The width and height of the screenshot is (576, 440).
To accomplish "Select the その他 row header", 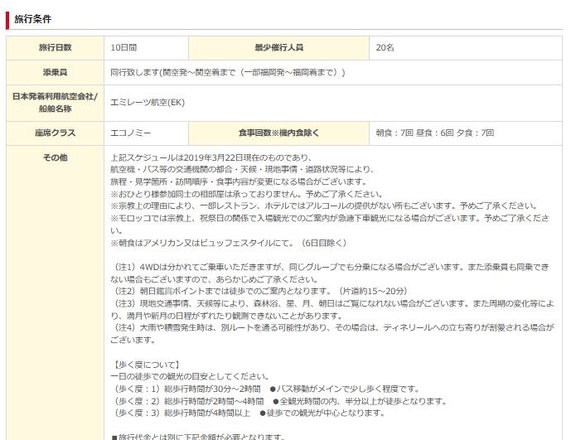I will point(55,157).
